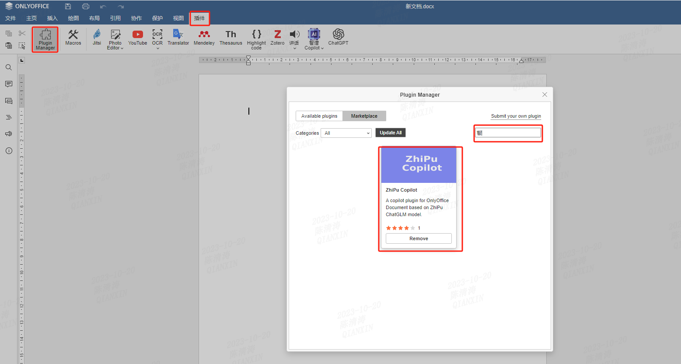
Task: Open Submit your own plugin link
Action: 516,116
